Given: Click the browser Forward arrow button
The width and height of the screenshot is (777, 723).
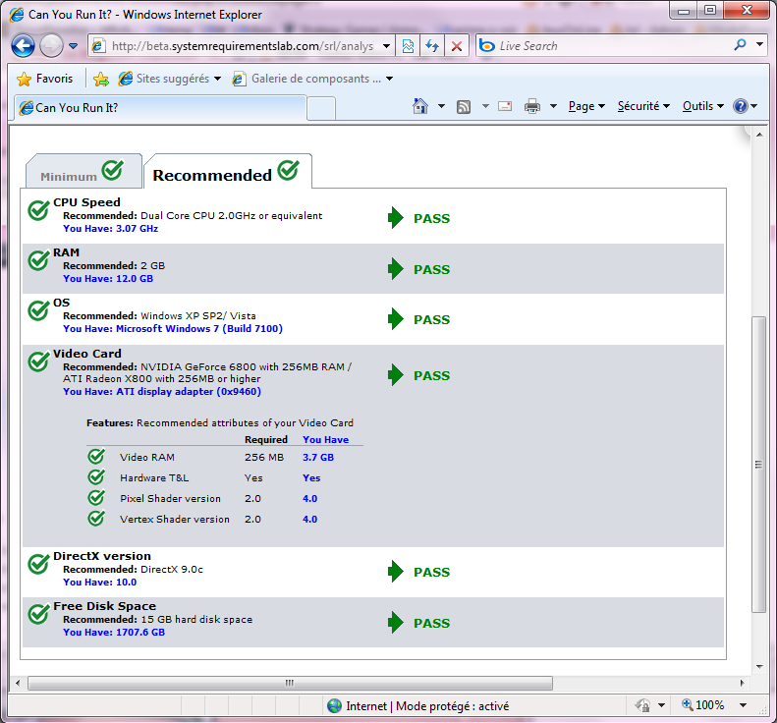Looking at the screenshot, I should (x=51, y=46).
